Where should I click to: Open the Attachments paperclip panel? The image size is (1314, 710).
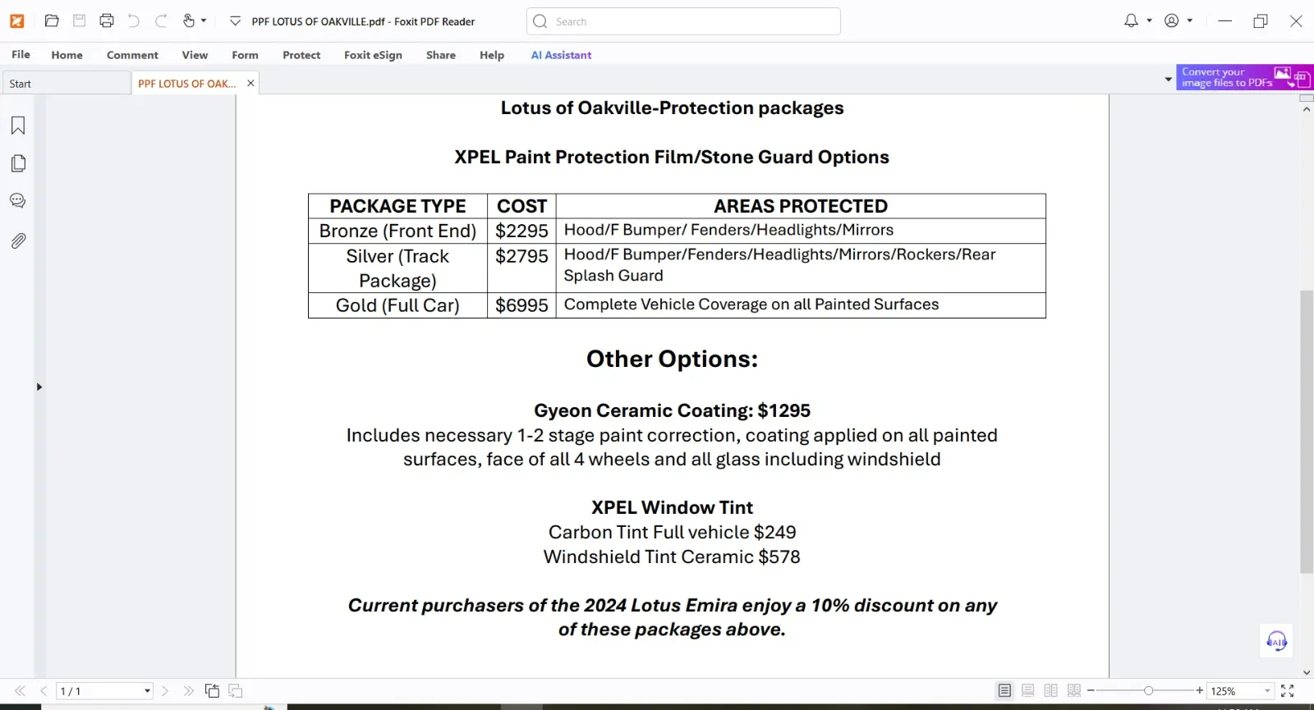(x=18, y=240)
